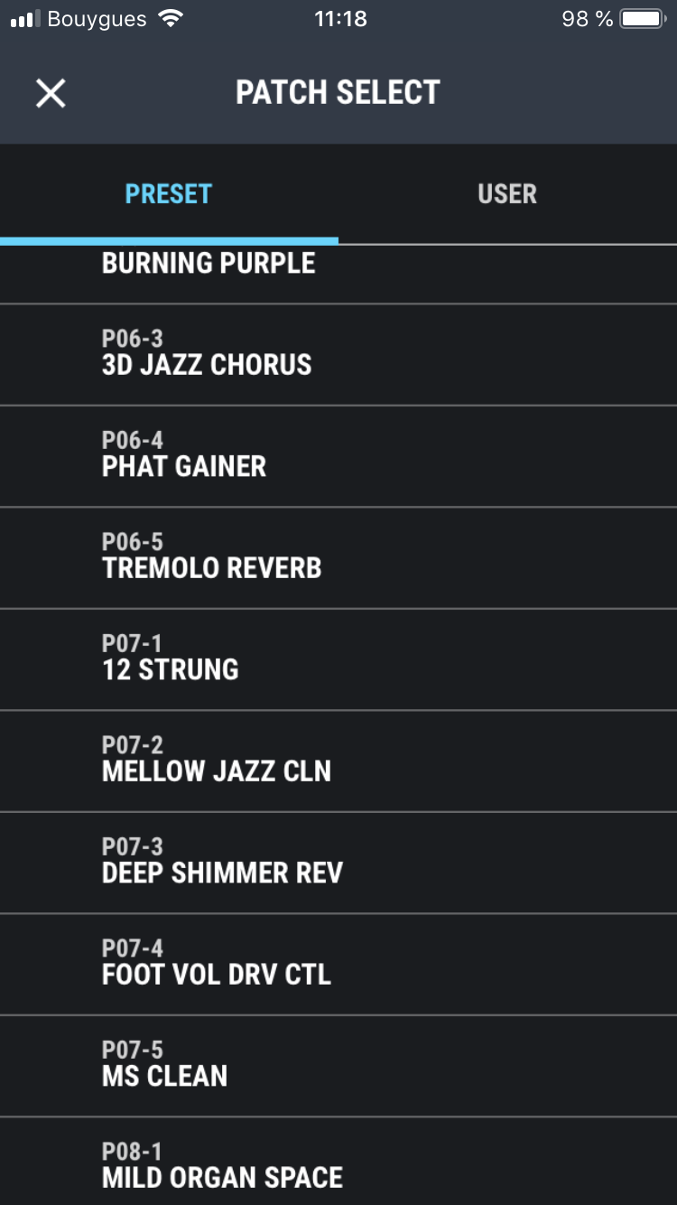Viewport: 677px width, 1205px height.
Task: Tap the 11:18 clock in status bar
Action: pyautogui.click(x=340, y=19)
